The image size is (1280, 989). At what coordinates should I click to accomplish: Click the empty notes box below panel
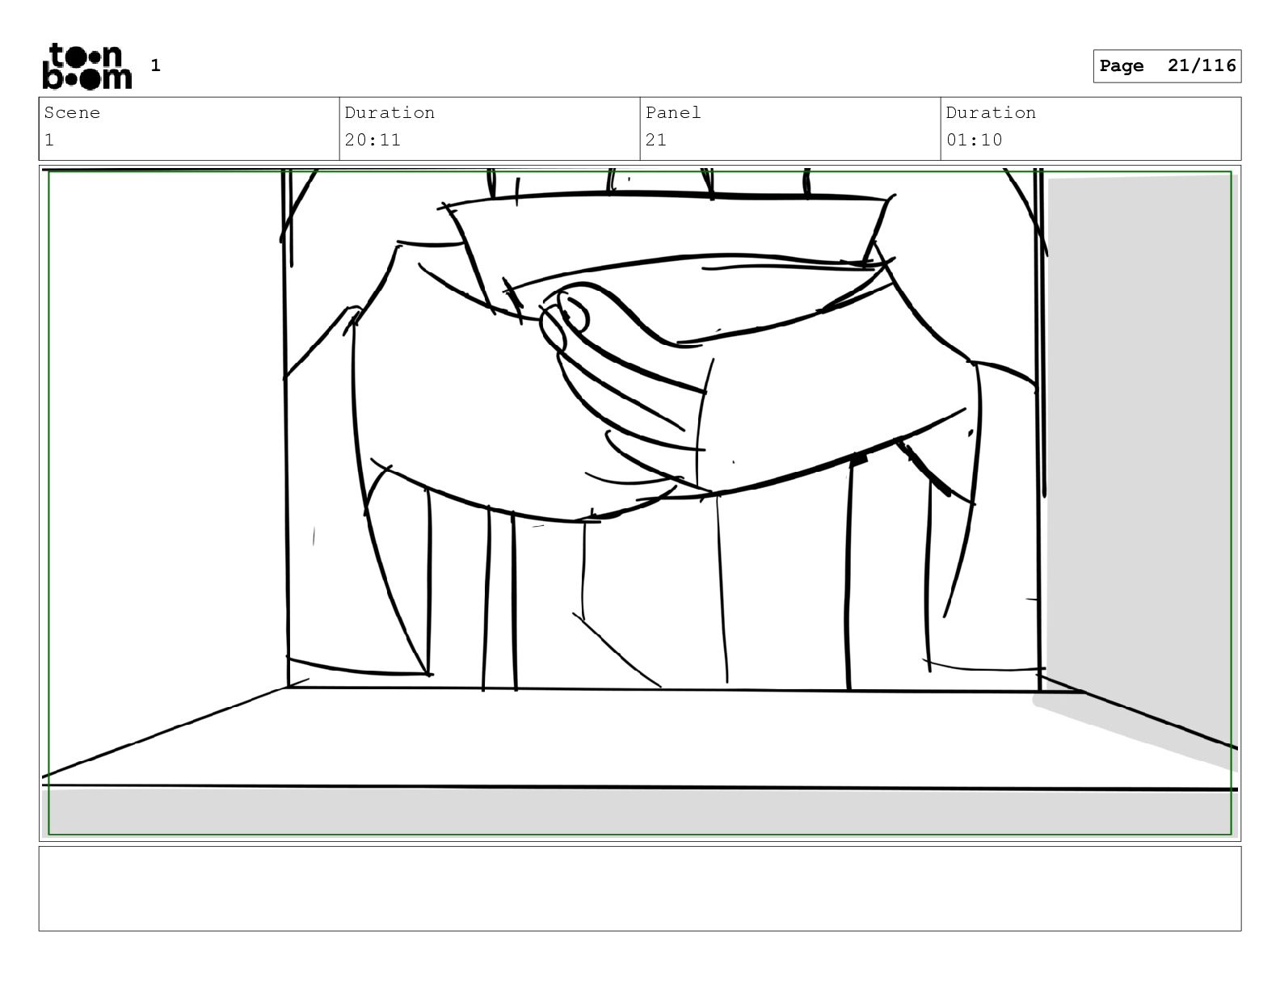(640, 889)
